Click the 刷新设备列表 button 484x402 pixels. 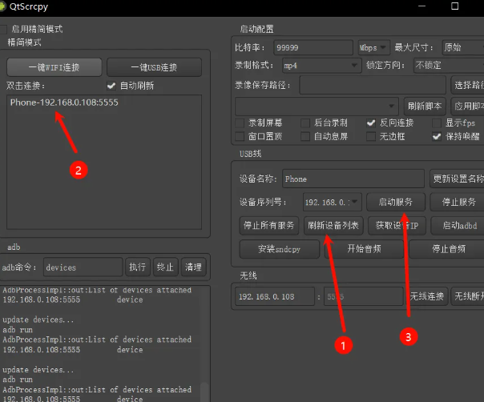point(333,225)
